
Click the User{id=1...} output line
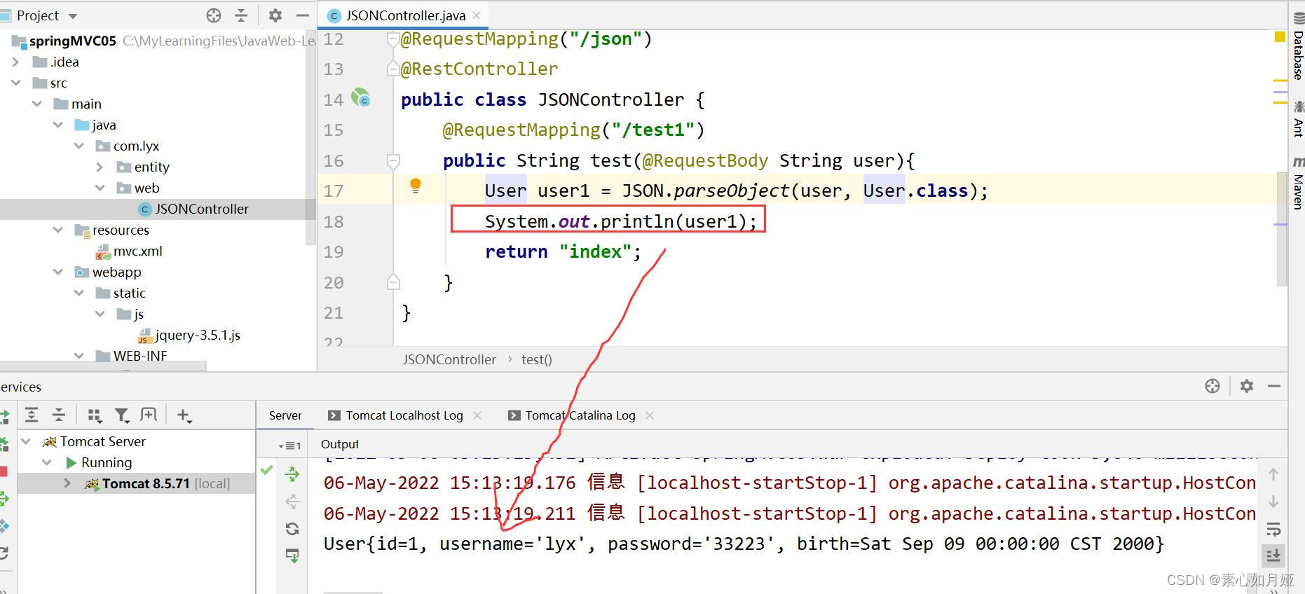[x=744, y=544]
